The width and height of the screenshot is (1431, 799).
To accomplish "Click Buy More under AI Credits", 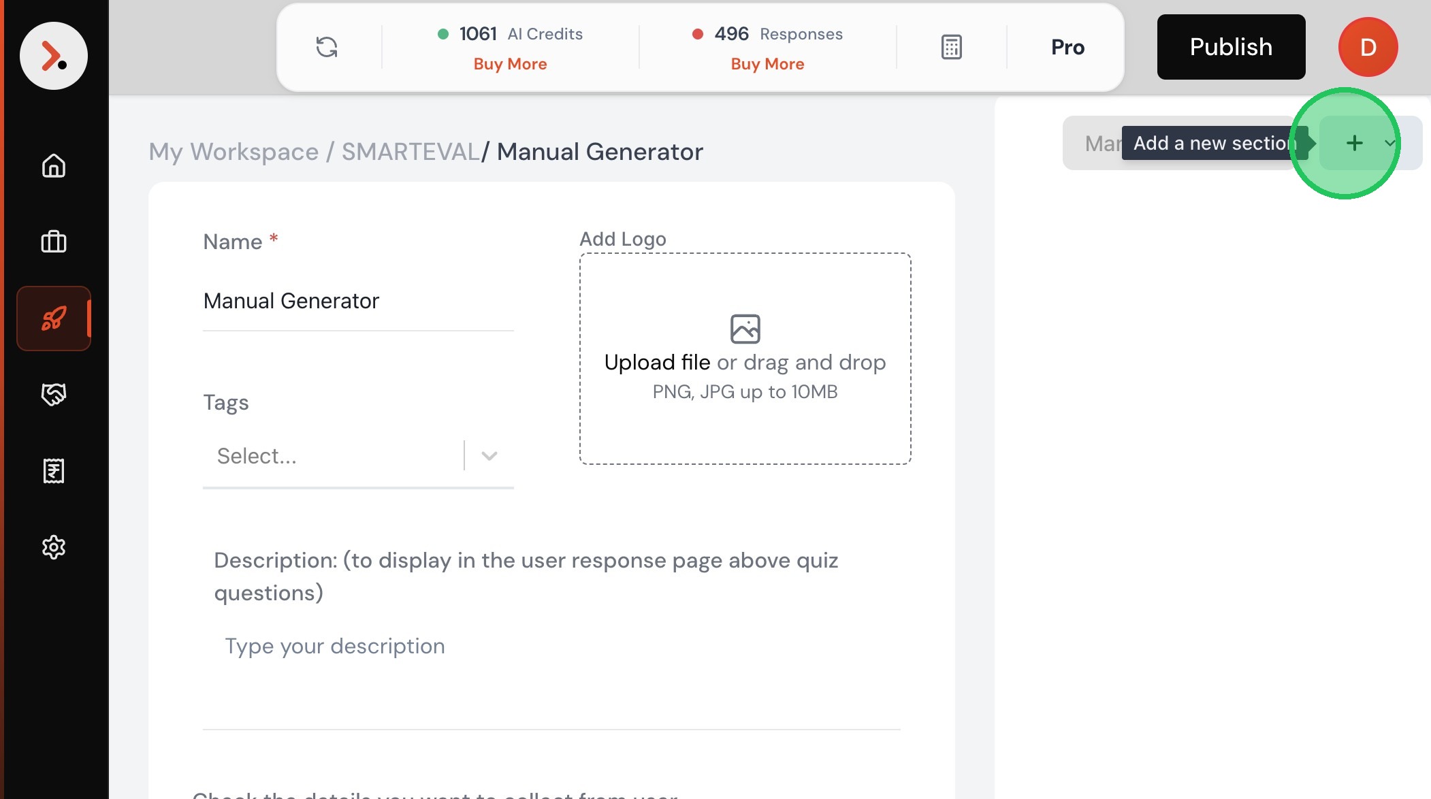I will (510, 64).
